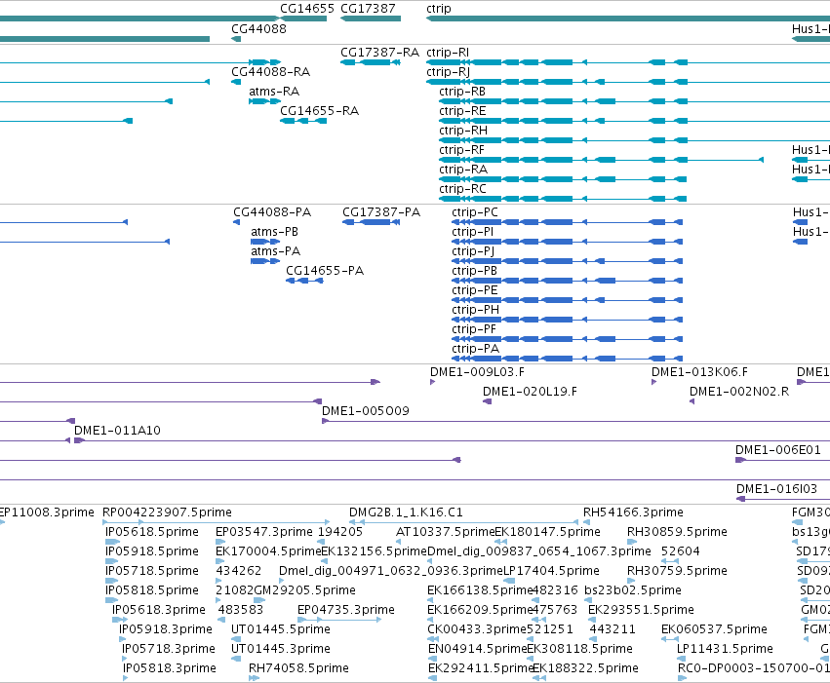Click the CG14655 gene label

pyautogui.click(x=307, y=9)
